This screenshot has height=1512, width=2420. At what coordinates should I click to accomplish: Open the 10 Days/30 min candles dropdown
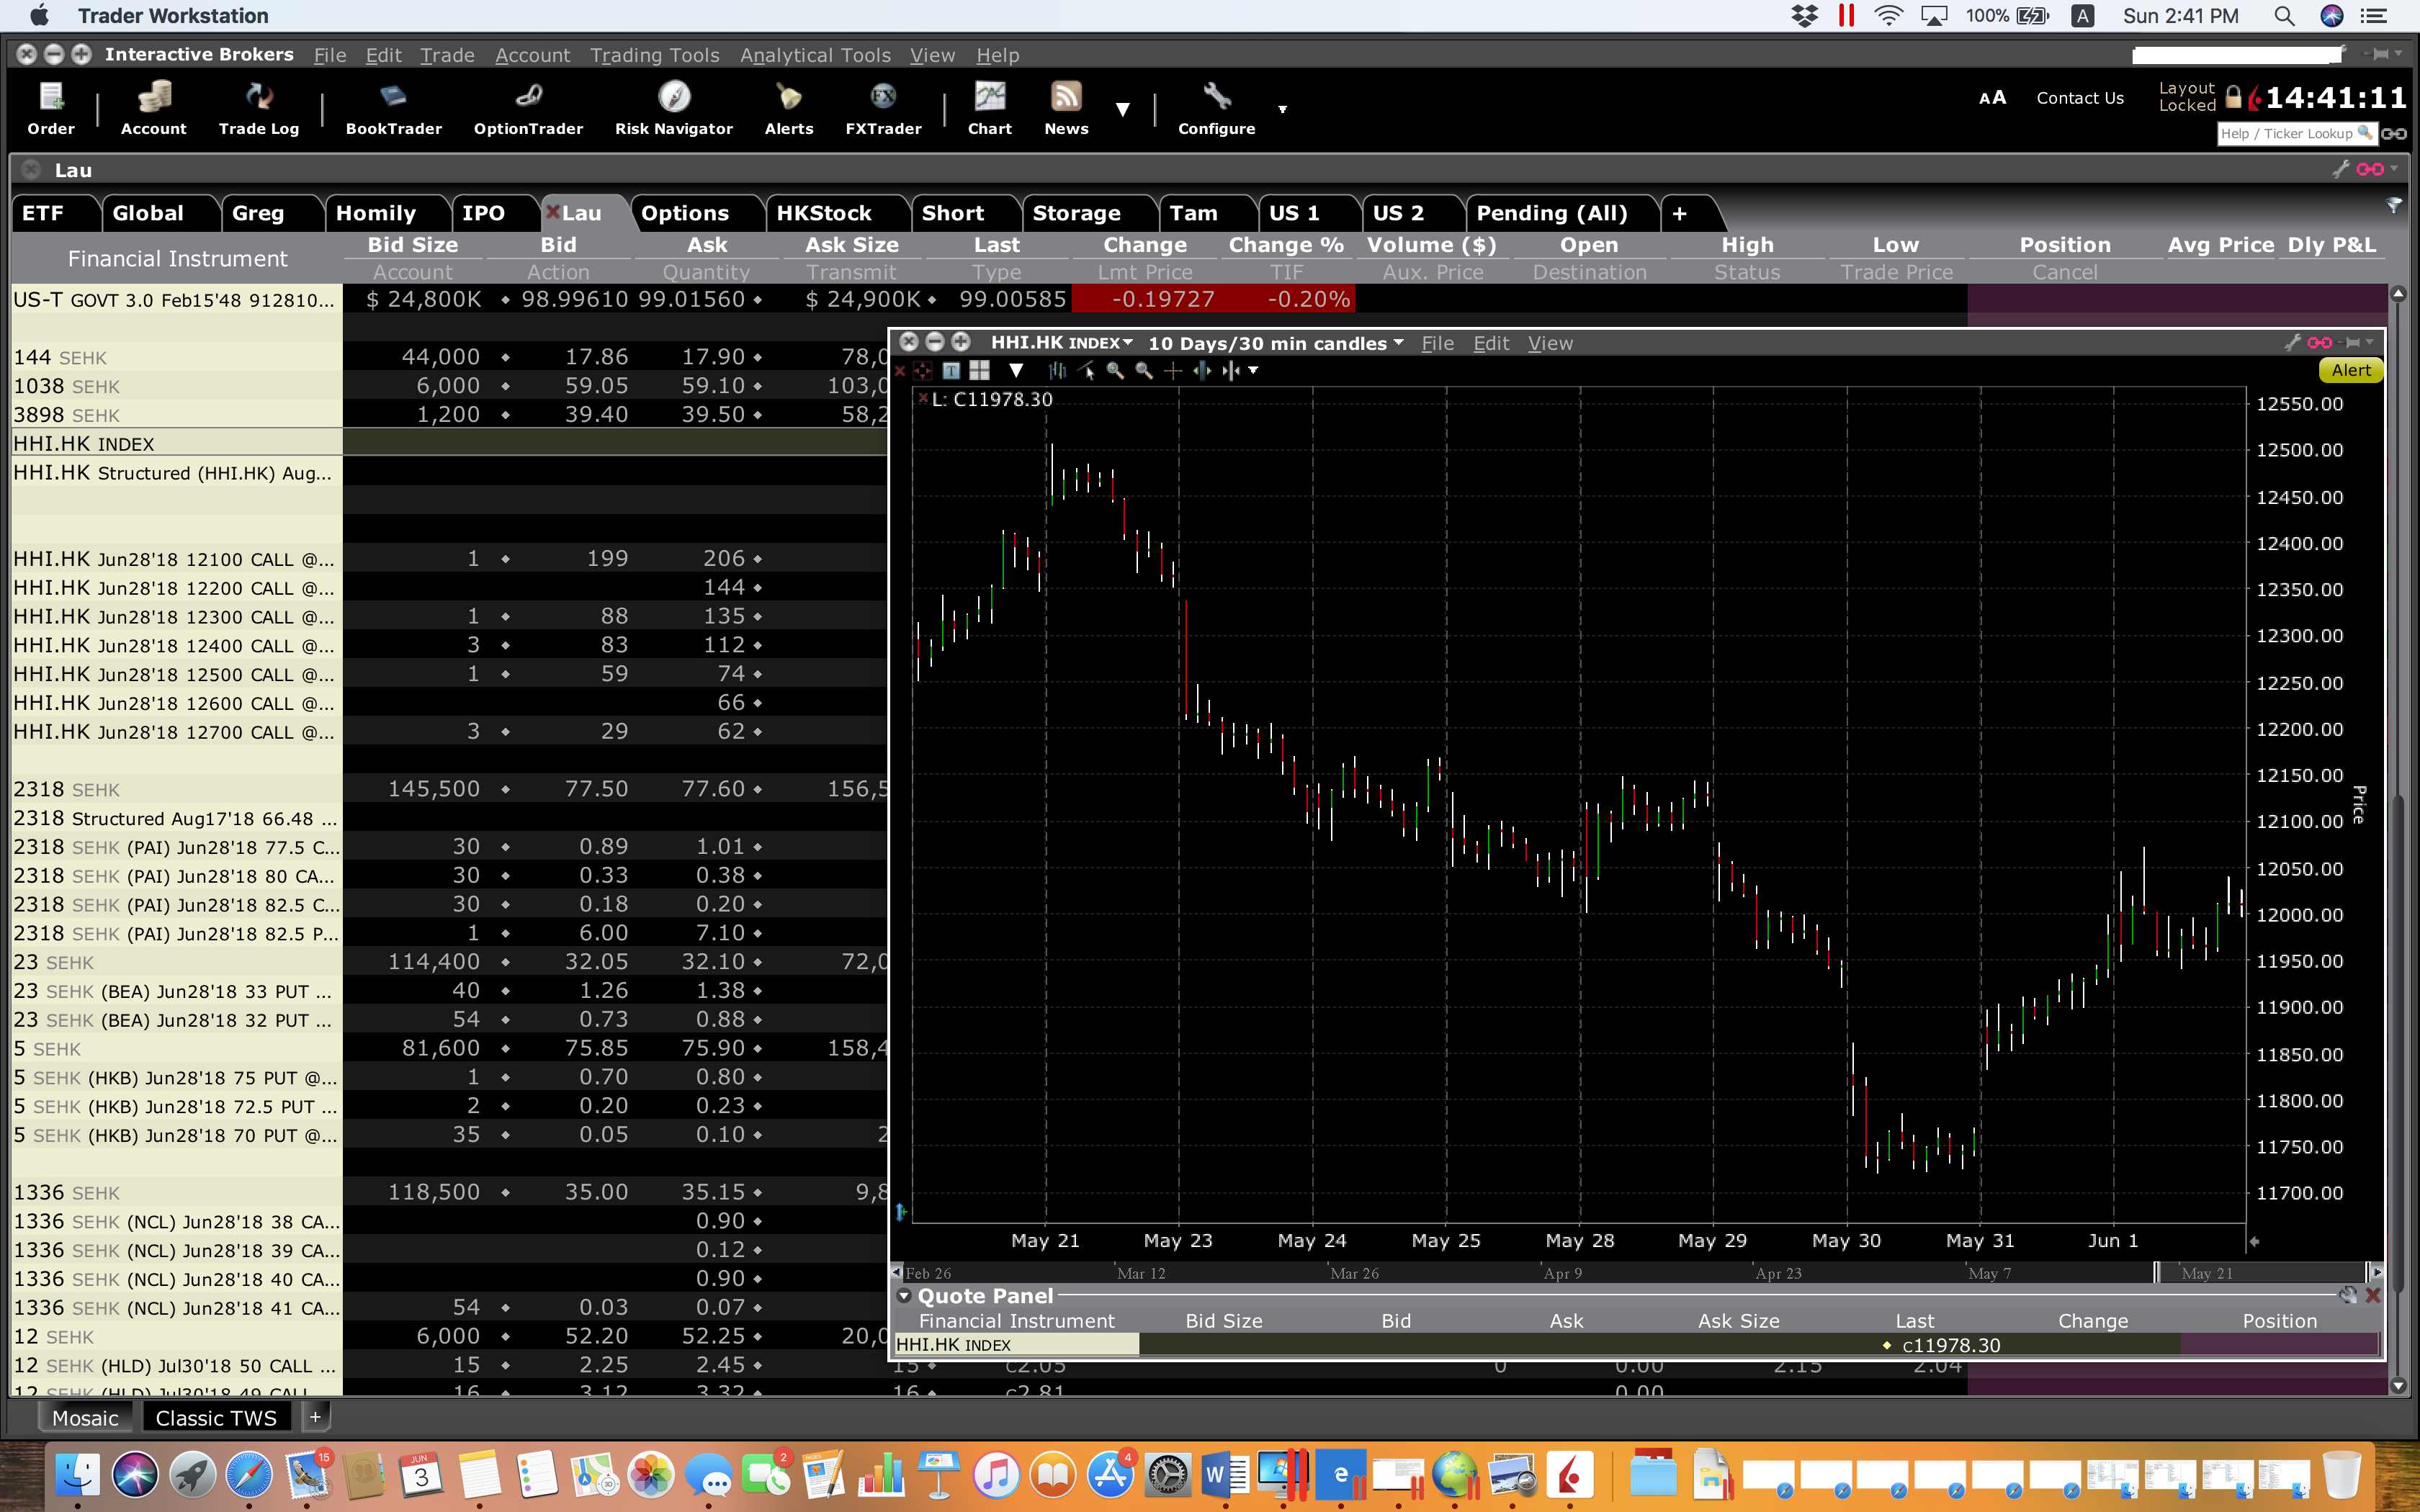[1398, 343]
